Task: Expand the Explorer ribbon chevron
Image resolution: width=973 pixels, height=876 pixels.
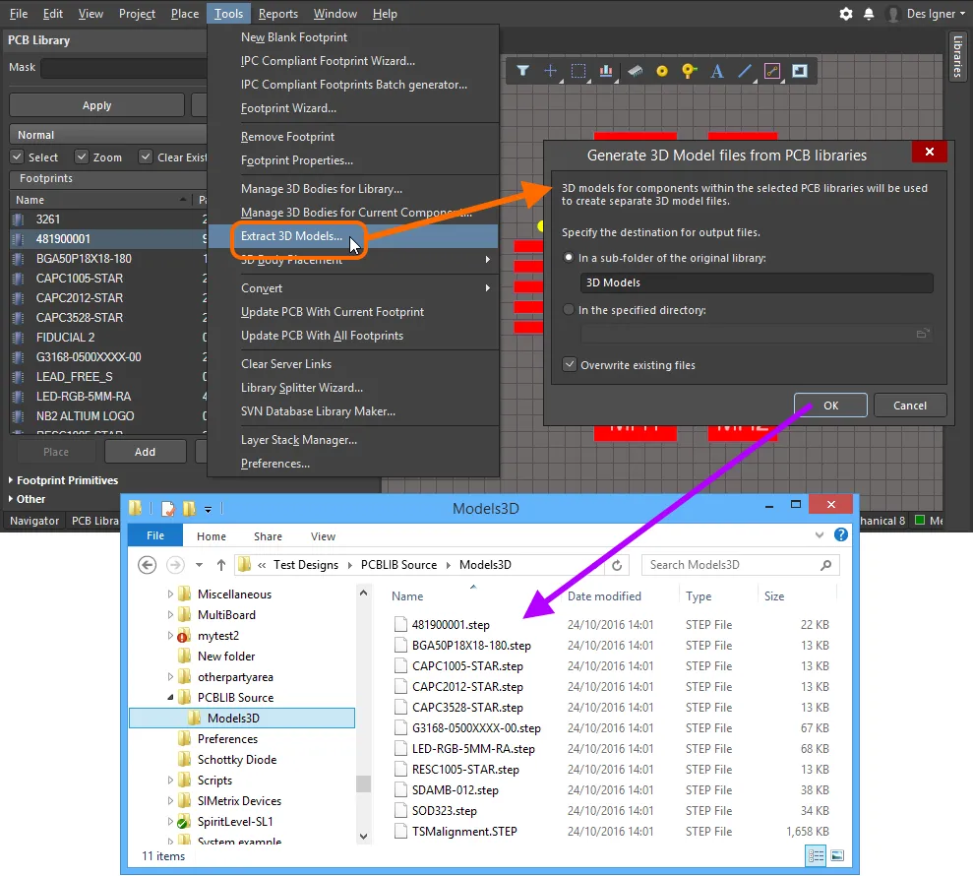Action: click(820, 534)
